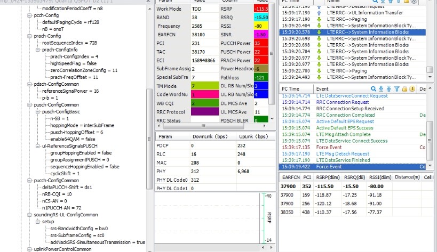
Task: Collapse the prach-Config tree node
Action: pos(29,36)
